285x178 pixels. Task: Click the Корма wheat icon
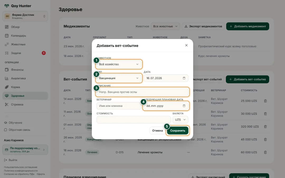(x=7, y=87)
